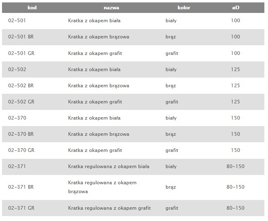
Task: Select product code 02-370
Action: point(17,118)
